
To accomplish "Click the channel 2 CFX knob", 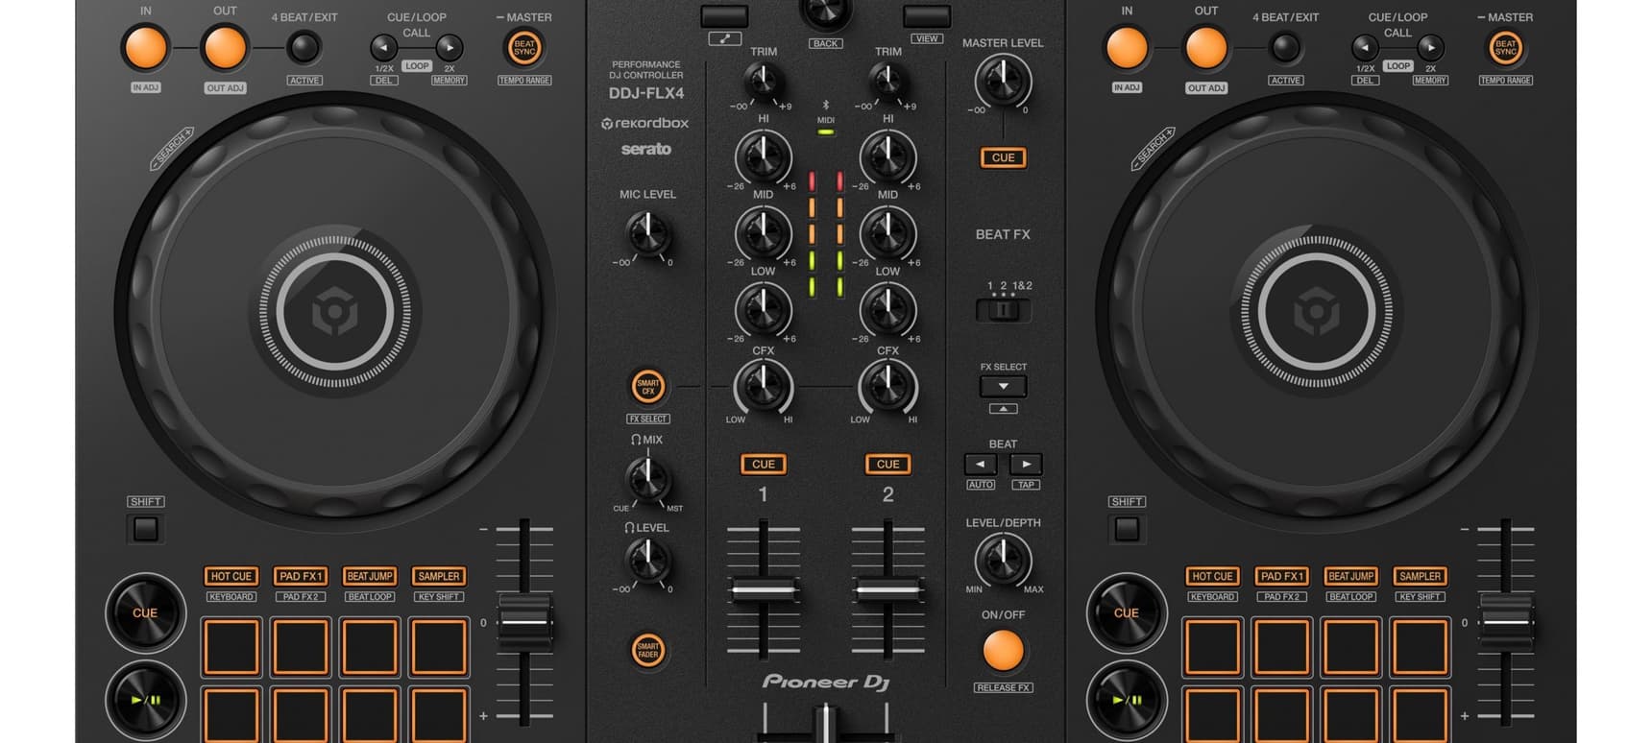I will [x=887, y=387].
